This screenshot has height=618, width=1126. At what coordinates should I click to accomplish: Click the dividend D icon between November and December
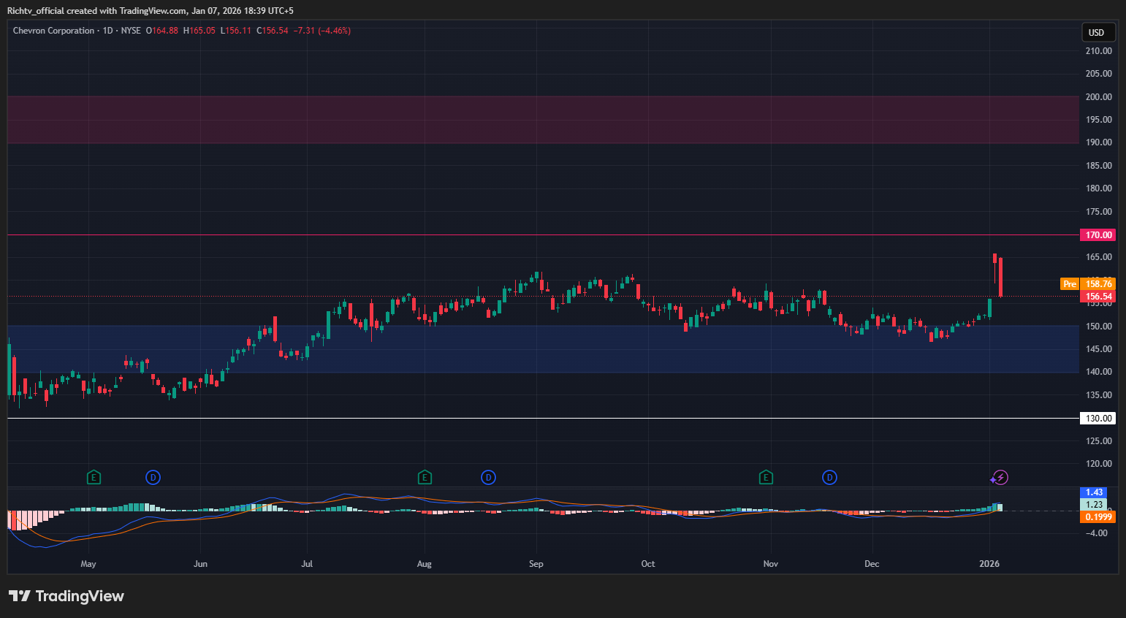pyautogui.click(x=829, y=477)
